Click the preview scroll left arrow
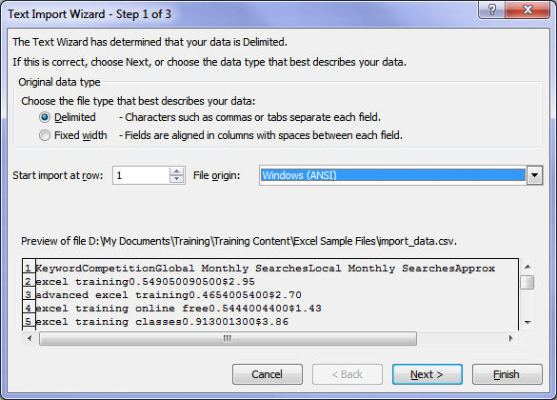Image resolution: width=557 pixels, height=400 pixels. pos(30,338)
